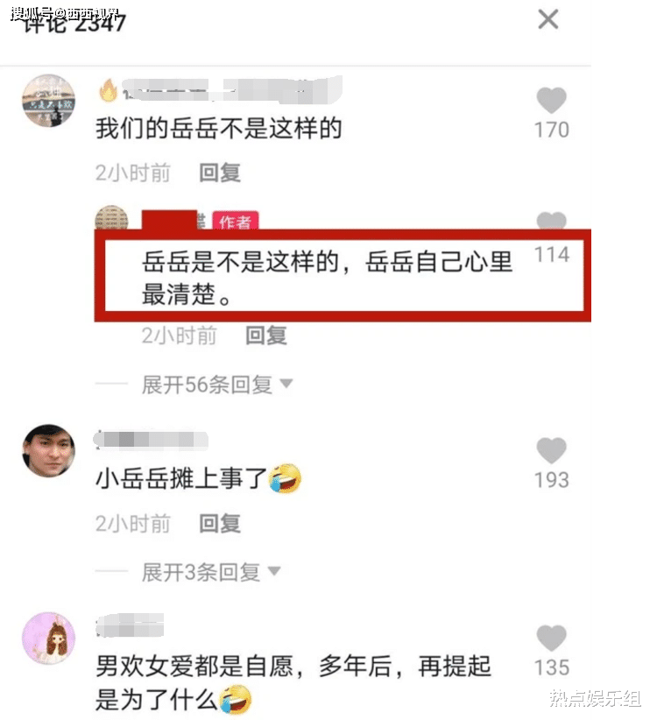Like the comment with 170 likes
This screenshot has height=720, width=650.
tap(551, 100)
